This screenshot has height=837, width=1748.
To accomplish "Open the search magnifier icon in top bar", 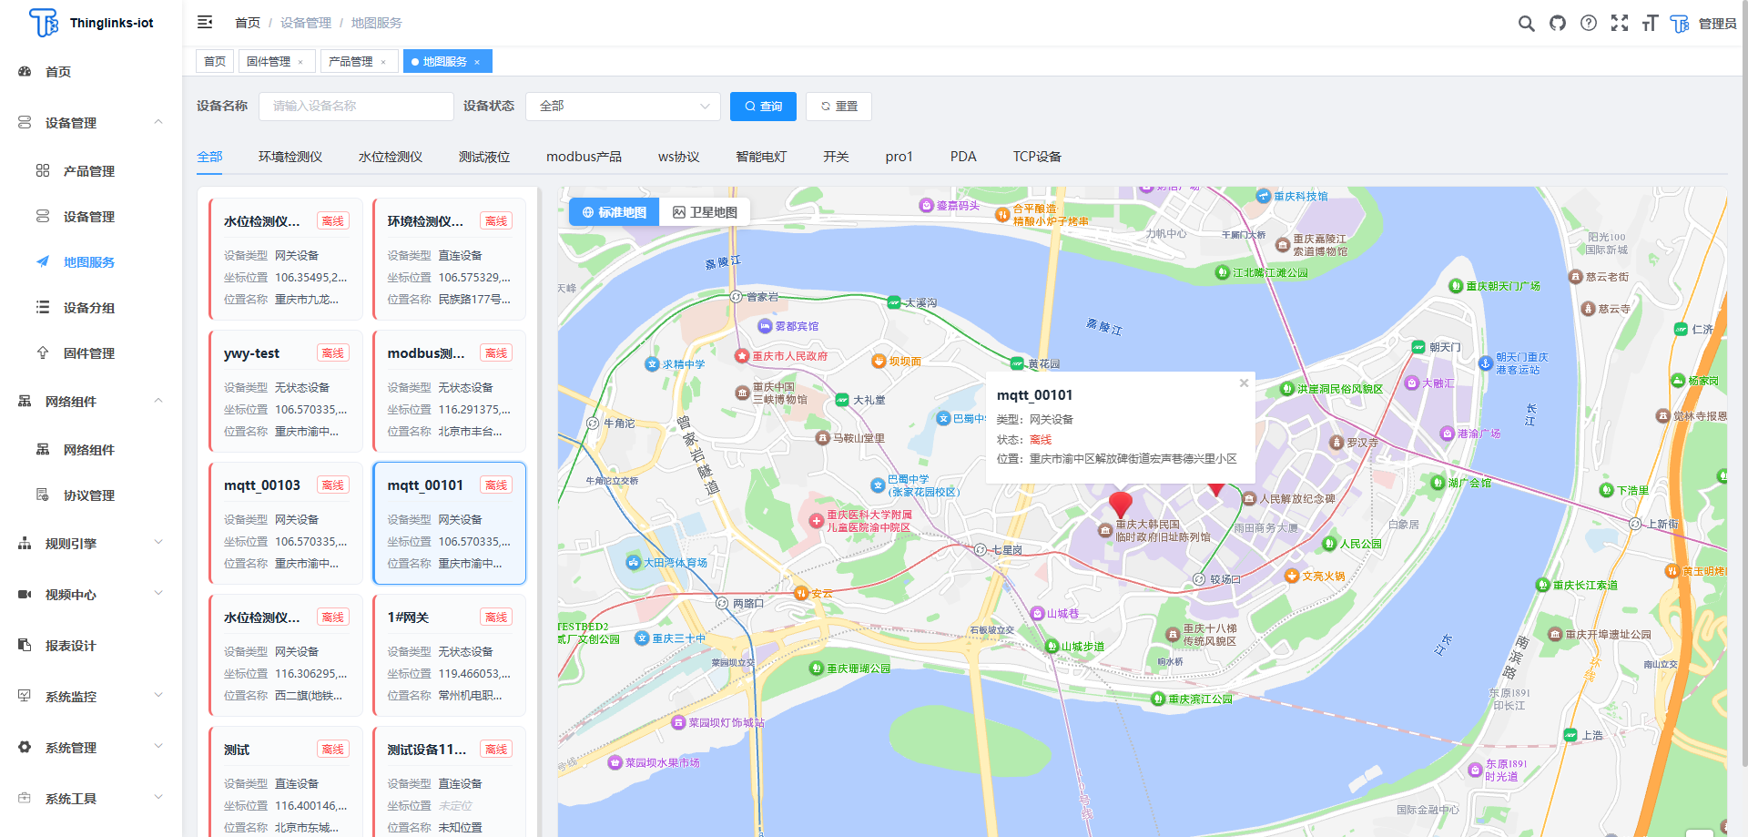I will point(1526,23).
